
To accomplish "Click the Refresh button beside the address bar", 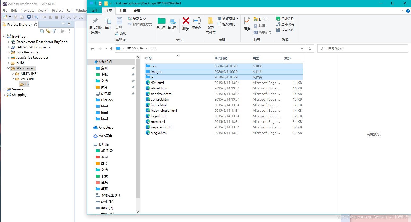I will point(310,48).
